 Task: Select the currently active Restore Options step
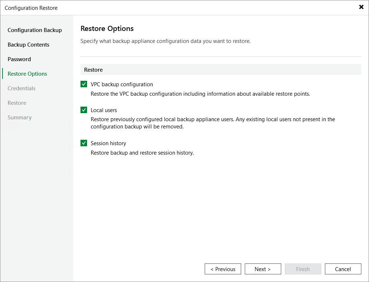click(27, 74)
